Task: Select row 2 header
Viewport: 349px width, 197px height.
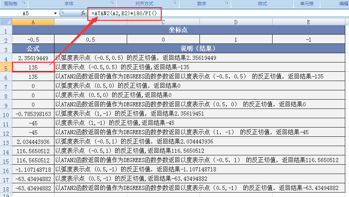Action: point(6,39)
